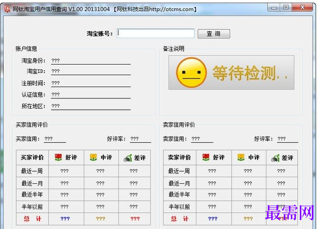Screen dimensions: 324x229
Task: Click 最近一周 row label in 卖家评价 table
Action: pos(179,171)
